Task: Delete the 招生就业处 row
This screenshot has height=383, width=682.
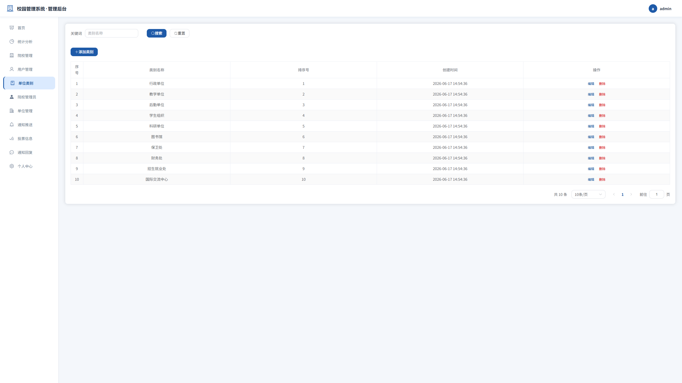Action: pos(602,169)
